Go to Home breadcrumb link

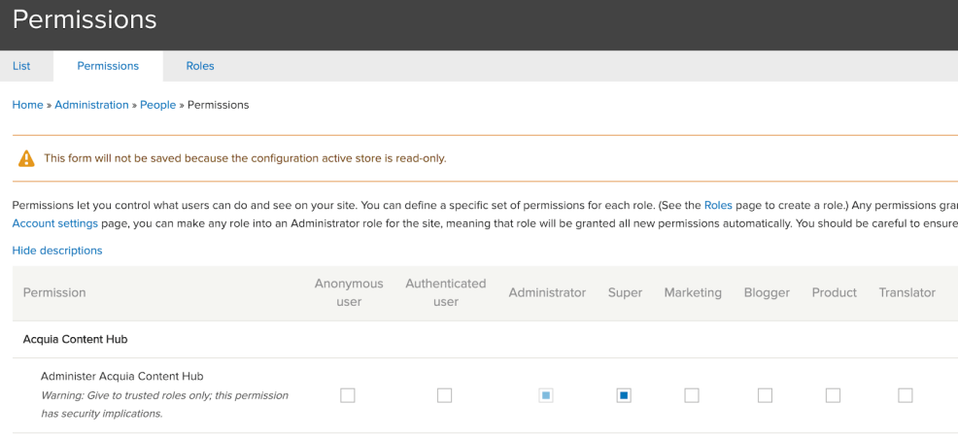click(x=27, y=105)
